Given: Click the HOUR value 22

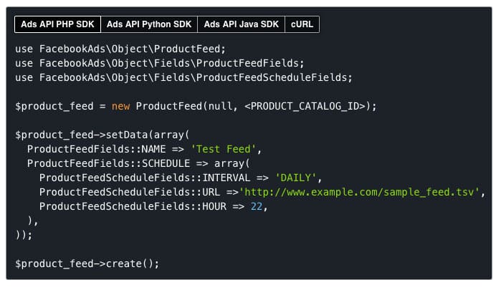Looking at the screenshot, I should pos(257,207).
